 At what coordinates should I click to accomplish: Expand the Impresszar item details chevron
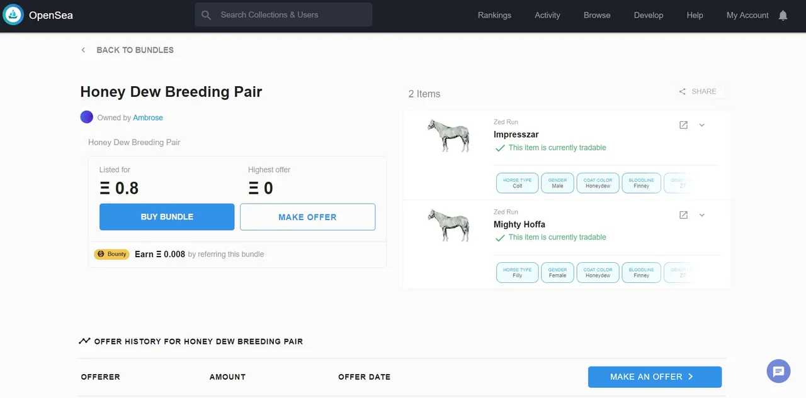(x=702, y=125)
